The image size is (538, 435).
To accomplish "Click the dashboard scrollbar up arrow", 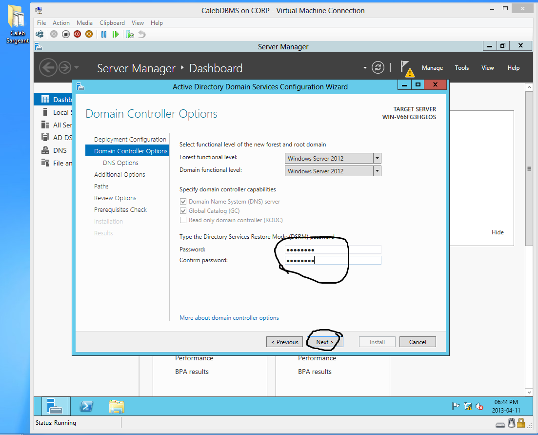I will coord(529,87).
